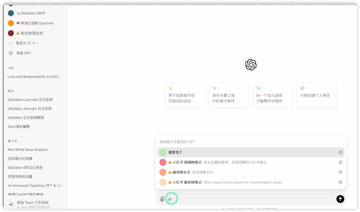Click the sparkle icon for 添加 Team 工作空间
Screen dimensions: 360x212
pos(11,204)
